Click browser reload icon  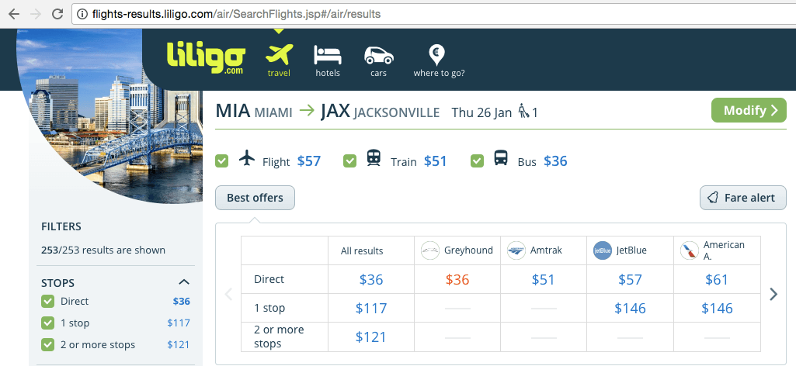57,14
